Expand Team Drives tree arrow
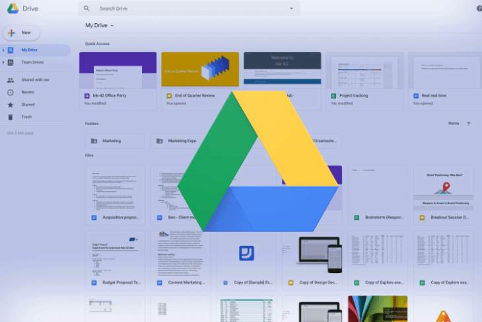The width and height of the screenshot is (482, 322). (x=3, y=62)
